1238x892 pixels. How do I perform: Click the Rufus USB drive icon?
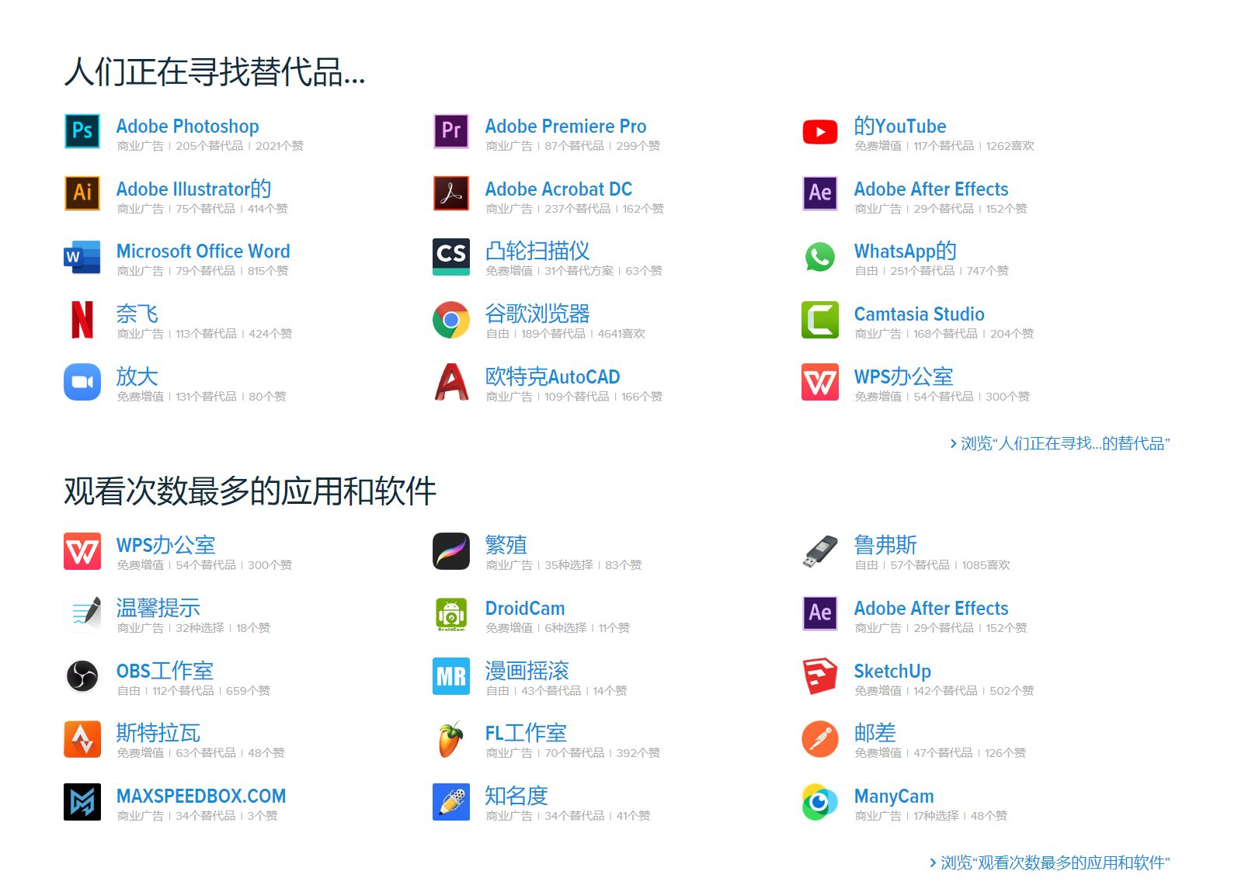[x=820, y=550]
